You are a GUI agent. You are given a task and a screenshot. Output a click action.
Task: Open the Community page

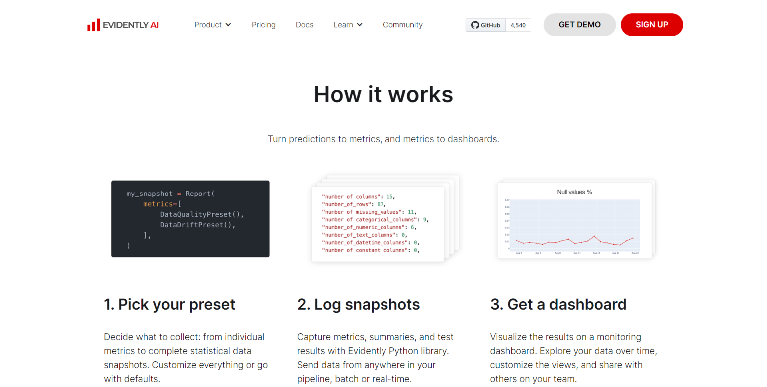coord(402,25)
